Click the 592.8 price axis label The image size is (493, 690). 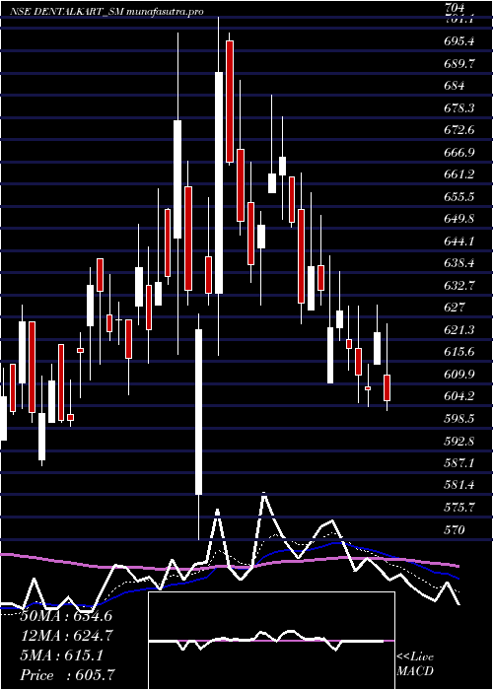pyautogui.click(x=459, y=441)
